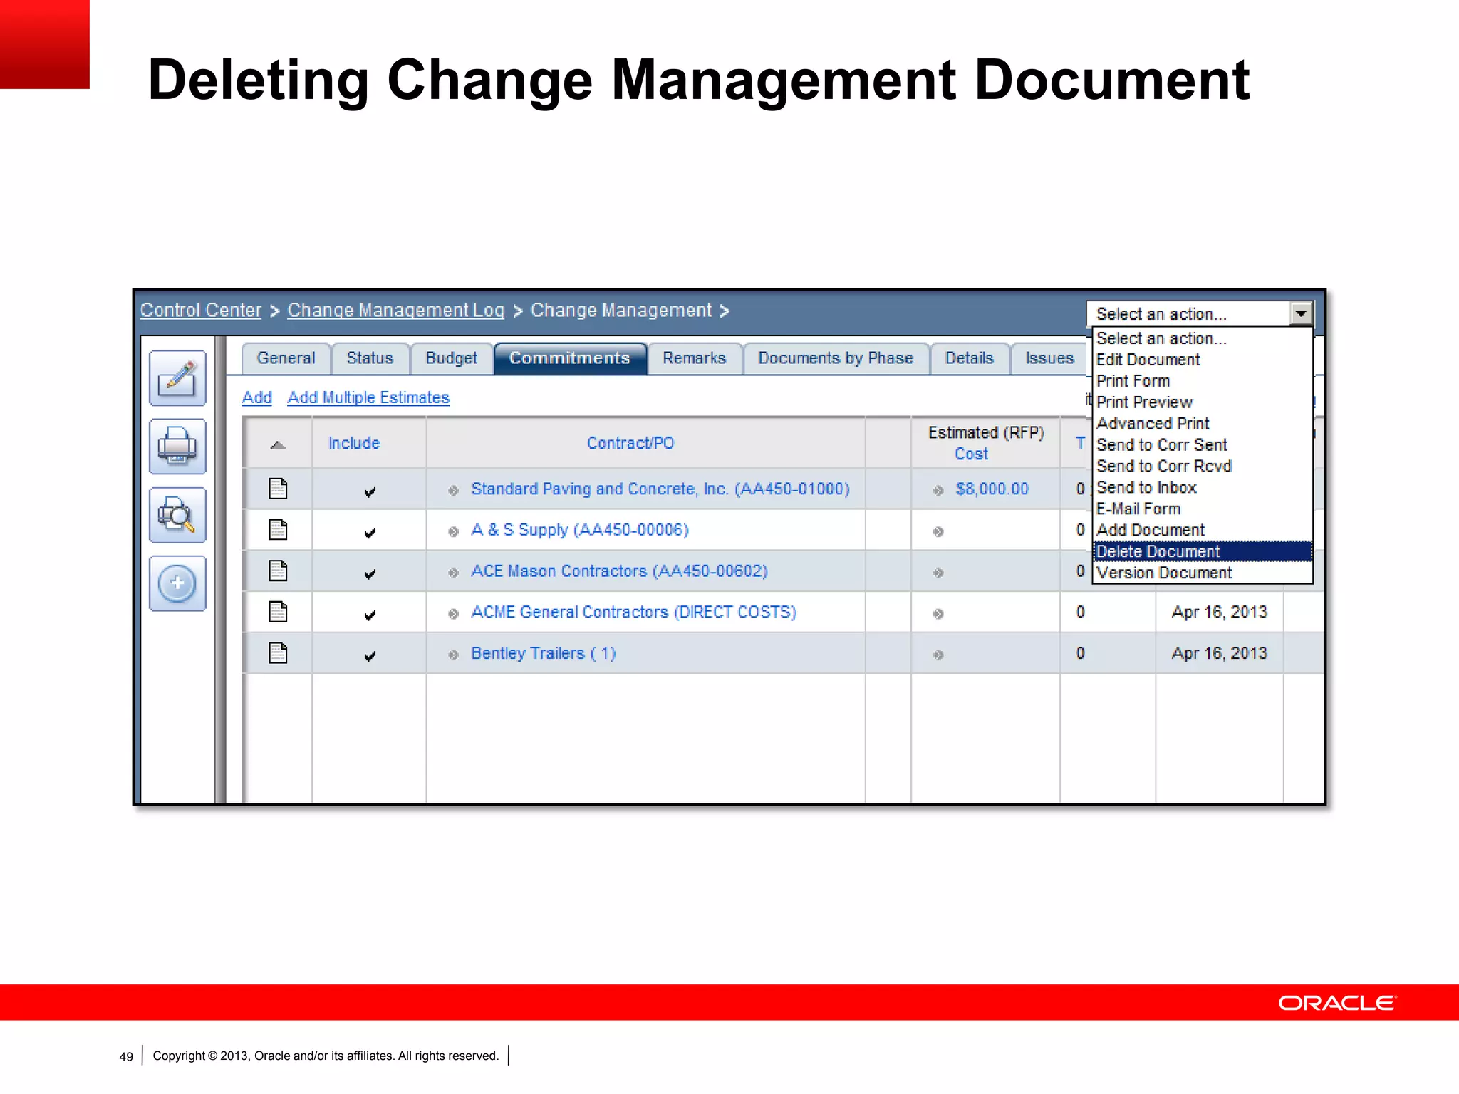Choose E-Mail Form from action list
Screen dimensions: 1459x1094
[1203, 509]
